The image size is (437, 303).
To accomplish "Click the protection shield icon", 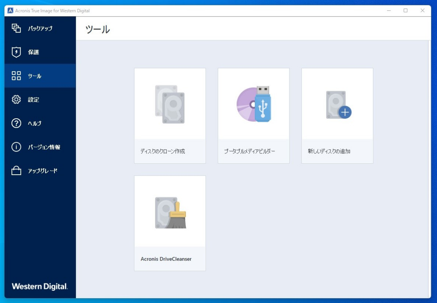I will [x=16, y=52].
